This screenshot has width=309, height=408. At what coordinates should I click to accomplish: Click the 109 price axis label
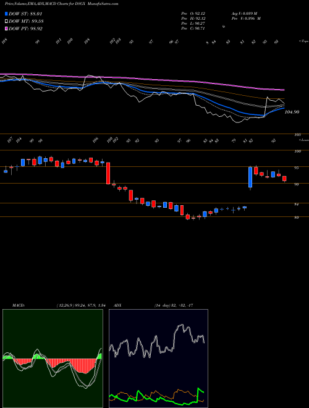(x=297, y=151)
